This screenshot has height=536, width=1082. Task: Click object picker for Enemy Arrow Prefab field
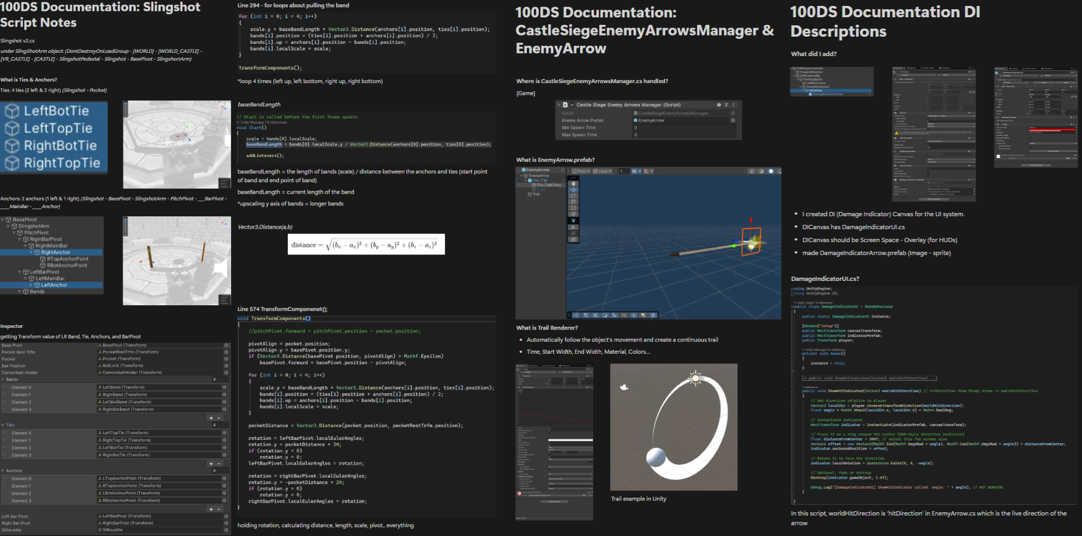click(x=733, y=120)
